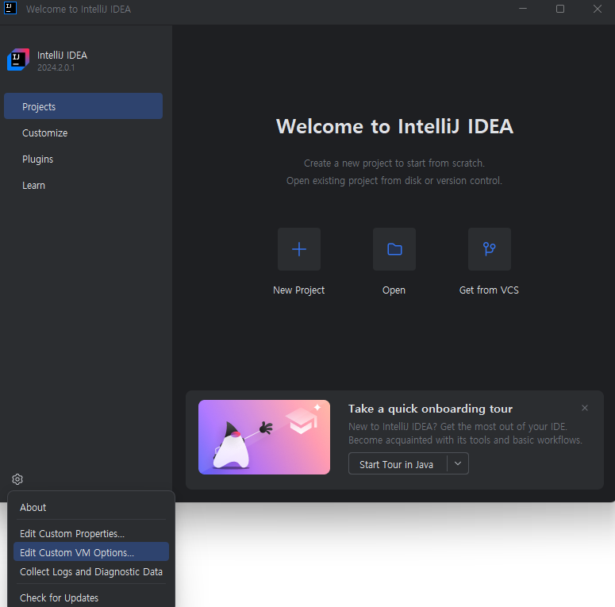Click version number 2024.2.0.1
Image resolution: width=615 pixels, height=607 pixels.
(56, 67)
